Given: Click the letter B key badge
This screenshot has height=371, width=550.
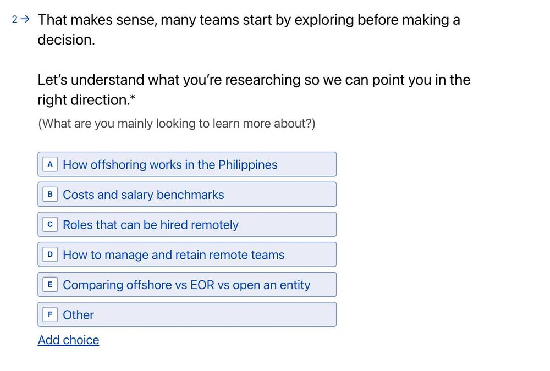Looking at the screenshot, I should tap(50, 195).
